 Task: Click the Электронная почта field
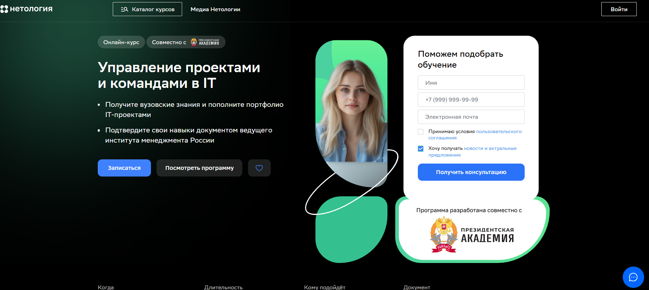tap(471, 117)
